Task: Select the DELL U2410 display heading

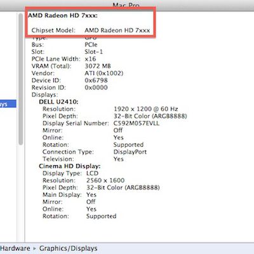Action: (58, 102)
